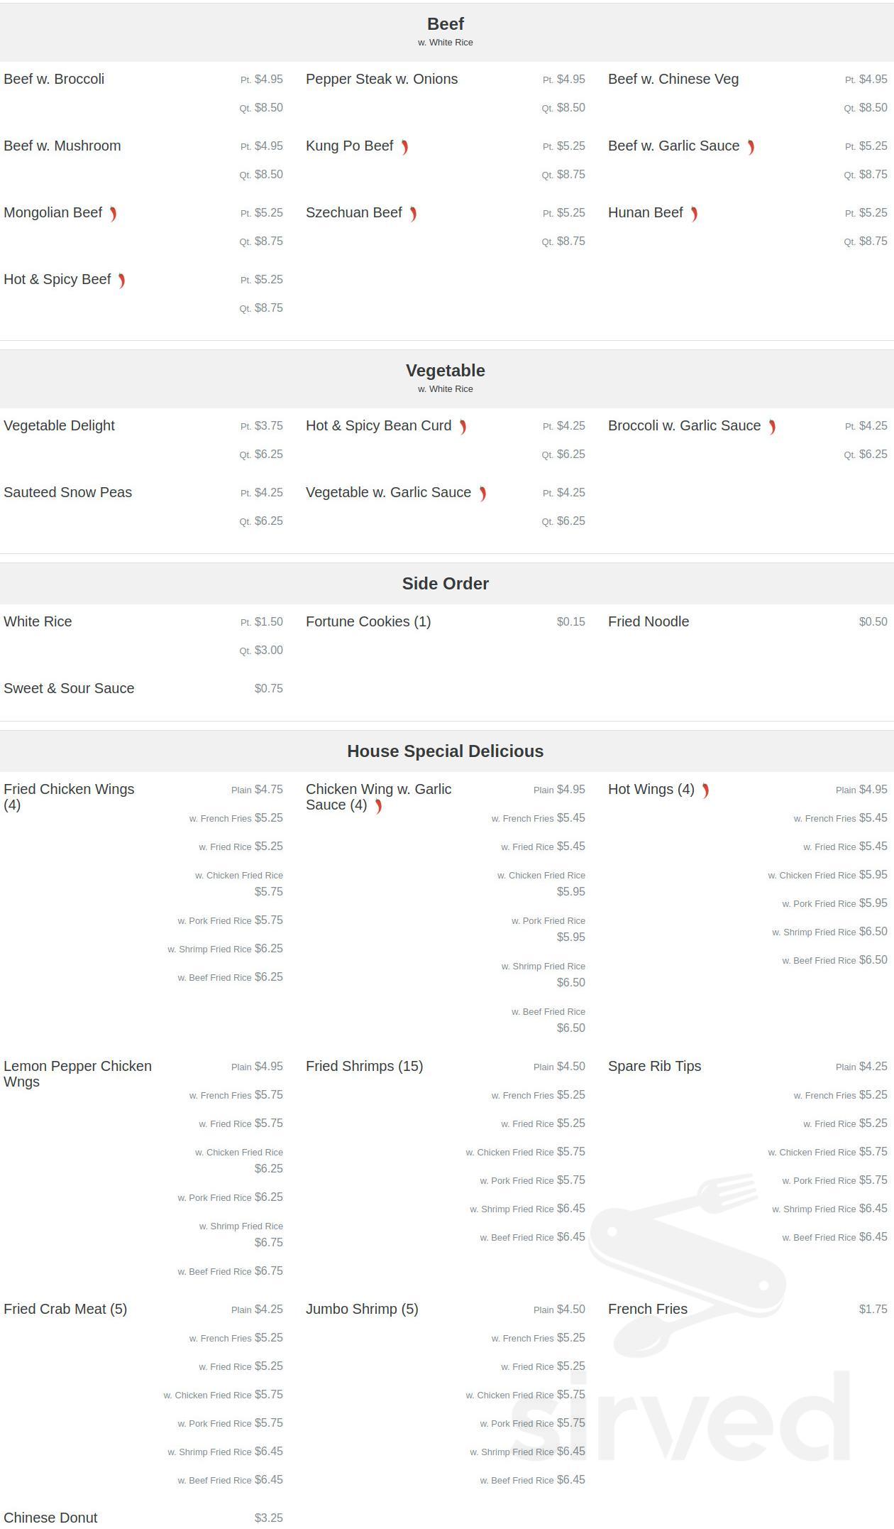The width and height of the screenshot is (894, 1529).
Task: Click the Side Order section header
Action: [445, 584]
